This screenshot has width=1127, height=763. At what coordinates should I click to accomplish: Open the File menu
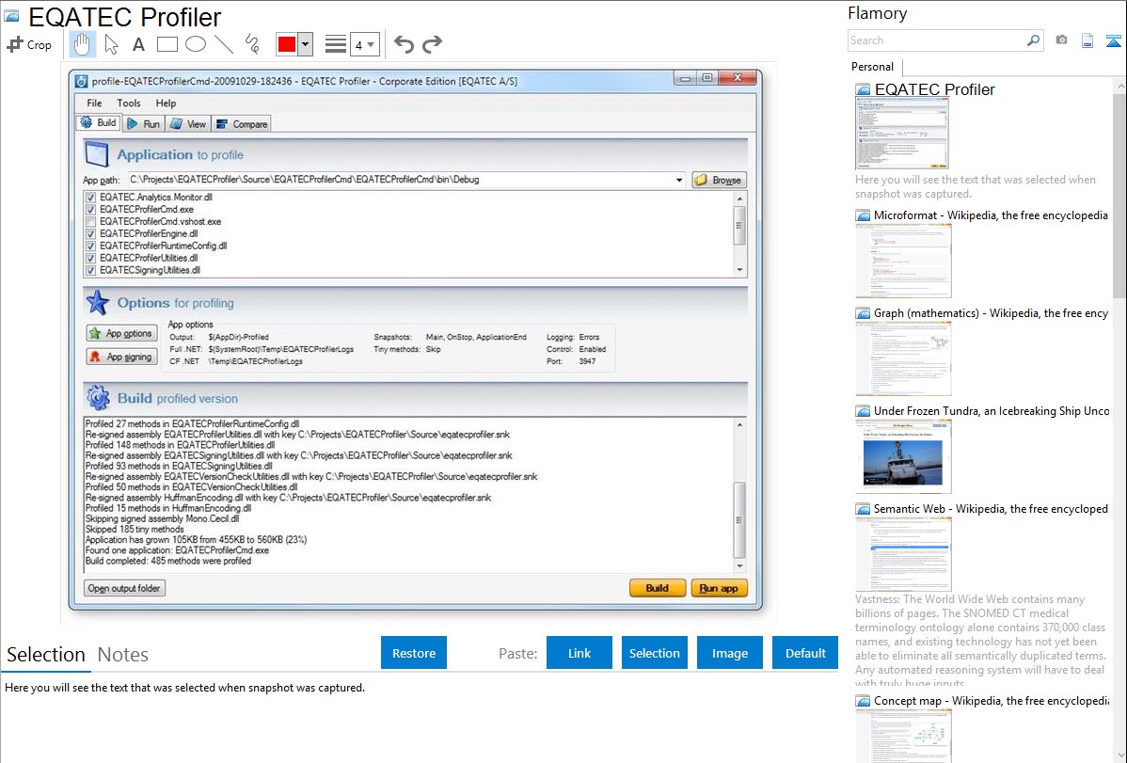pos(94,103)
